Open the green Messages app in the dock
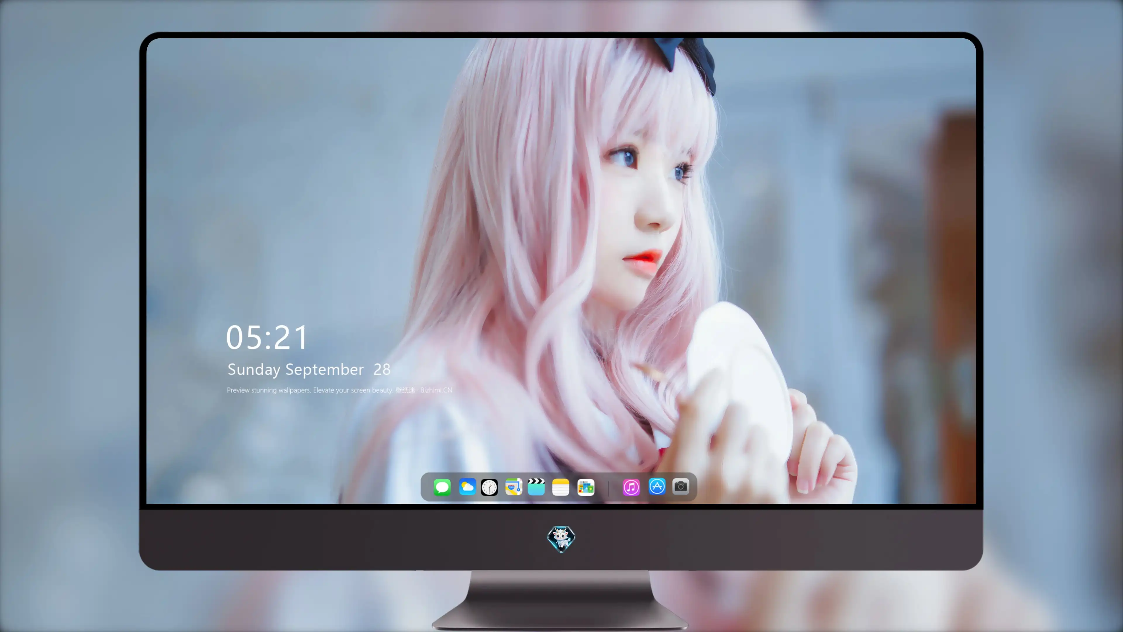Image resolution: width=1123 pixels, height=632 pixels. pos(442,487)
